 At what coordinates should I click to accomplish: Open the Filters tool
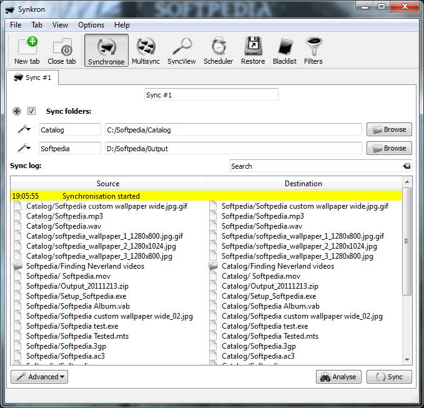[x=313, y=51]
